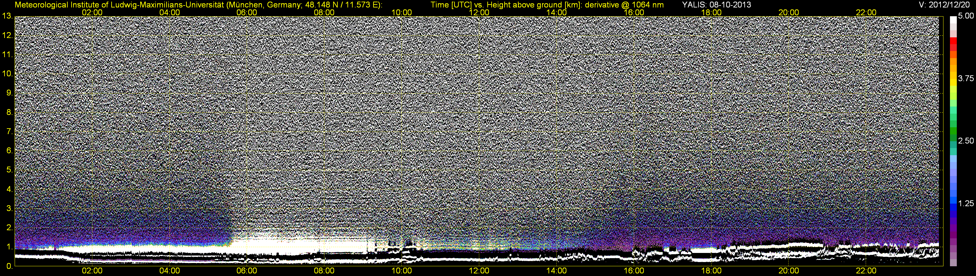Viewport: 976px width, 276px height.
Task: Click the height axis label 10
Action: pos(7,74)
